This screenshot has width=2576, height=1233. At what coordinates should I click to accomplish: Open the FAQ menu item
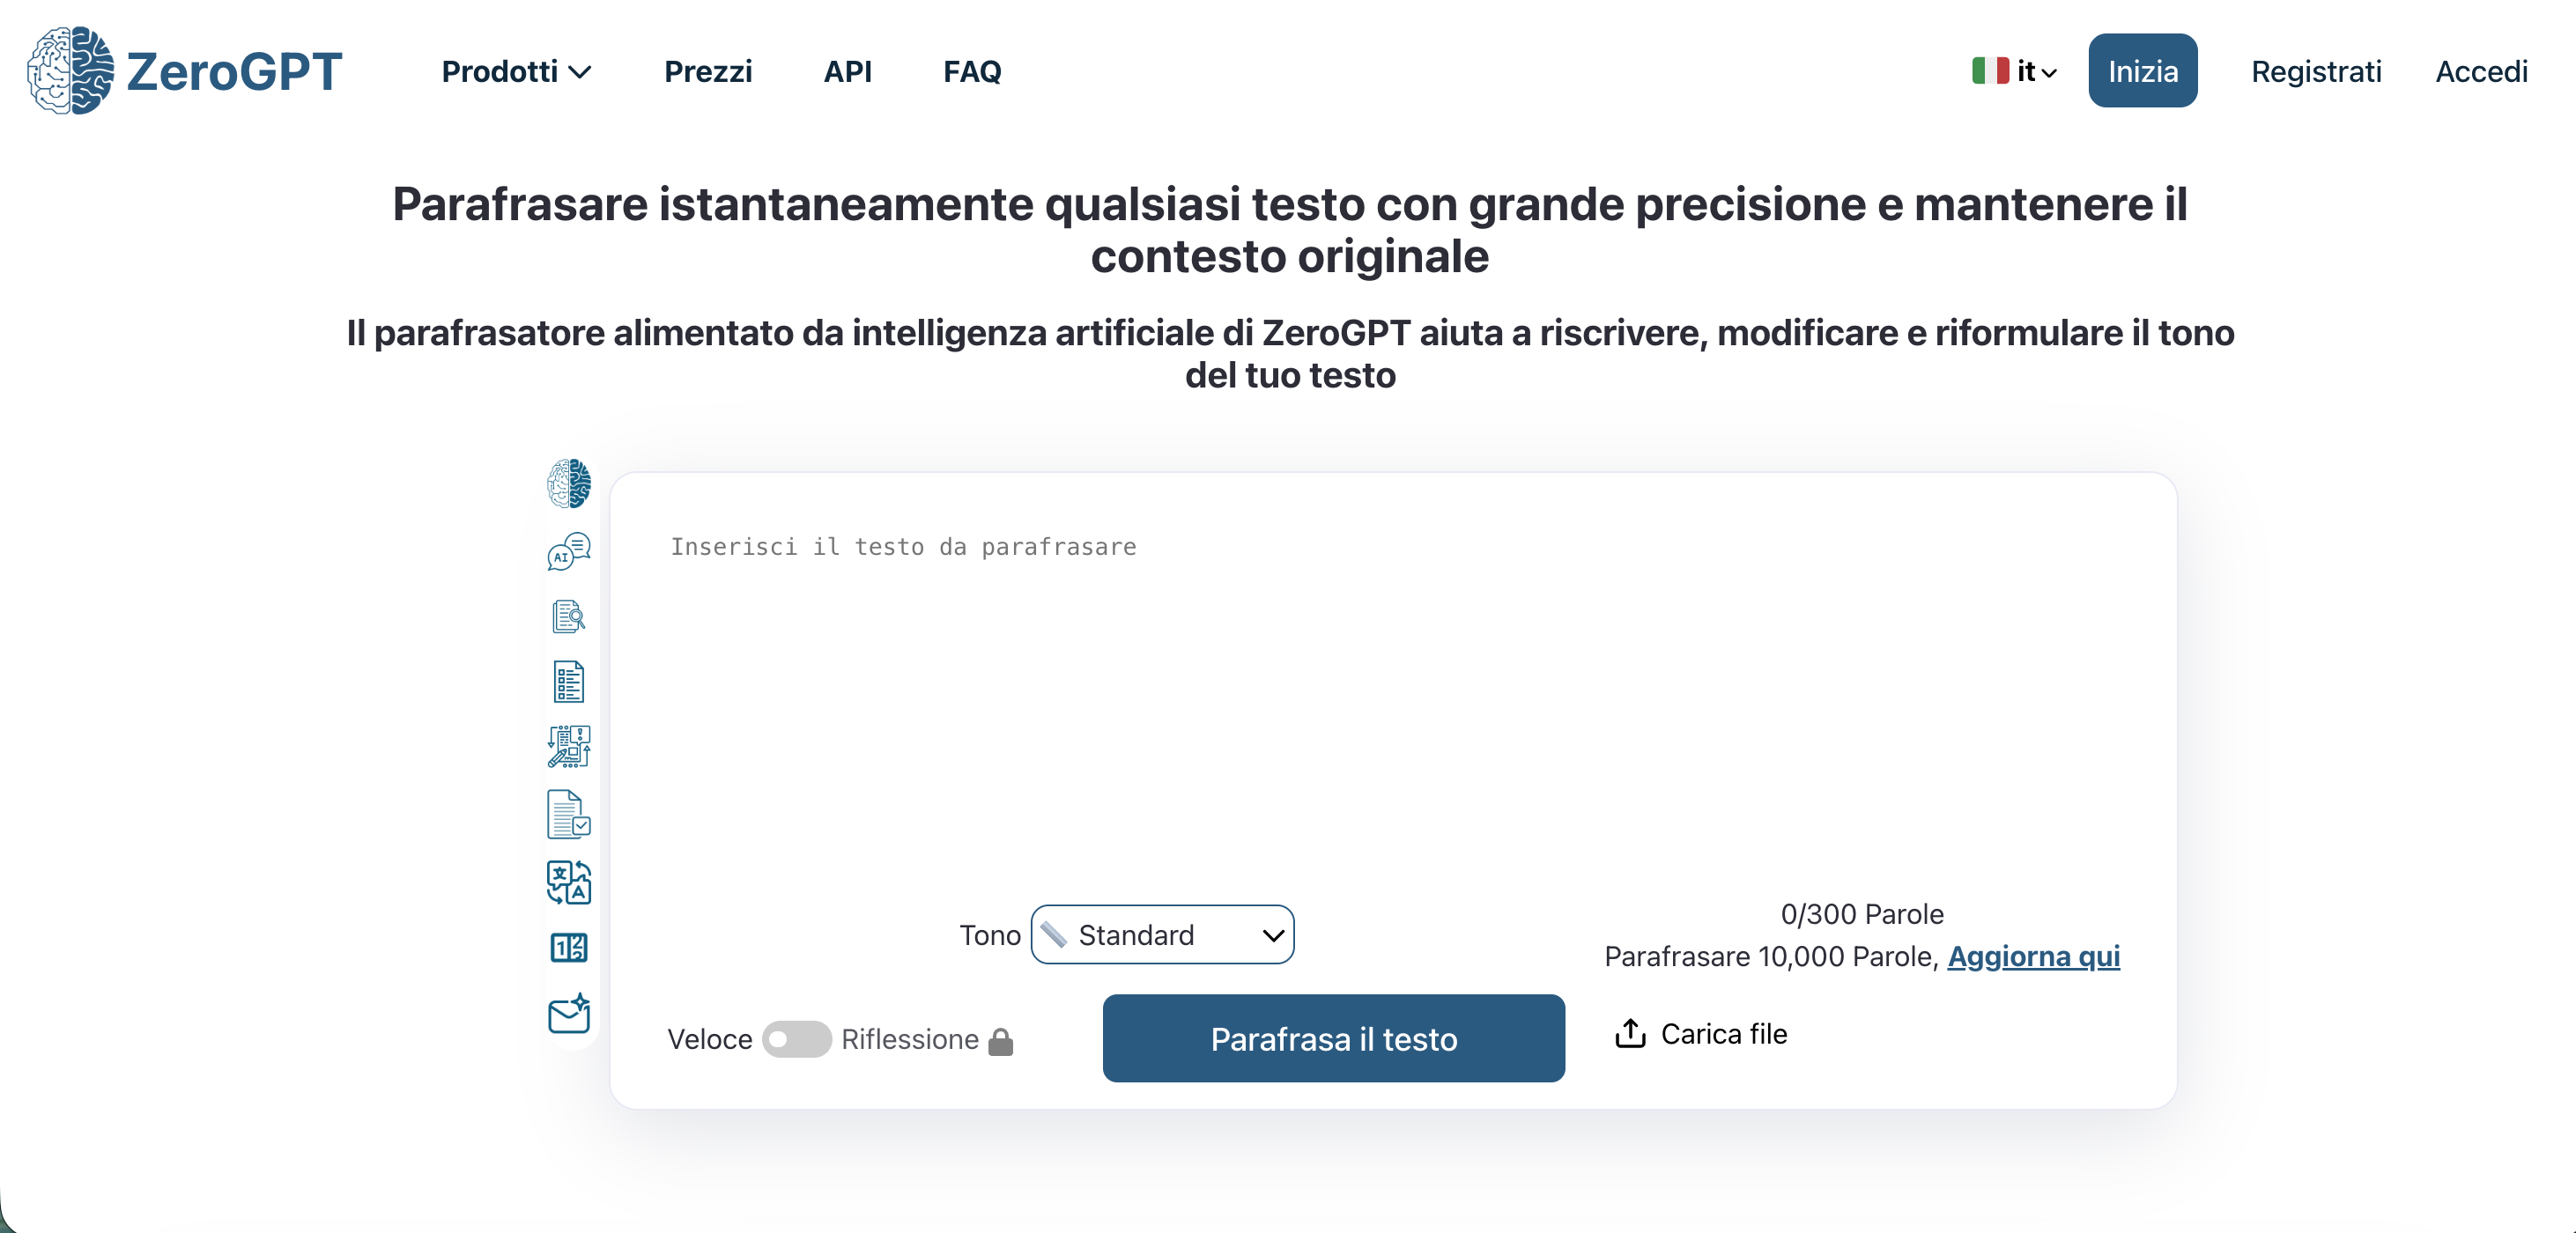(971, 71)
